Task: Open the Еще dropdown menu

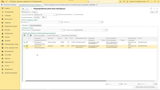Action: coord(152,12)
